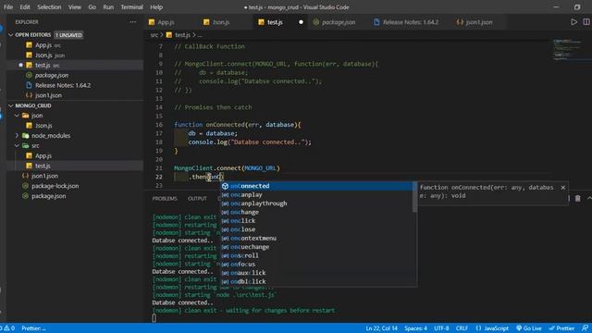Expand the node_modules folder chevron
The image size is (592, 333).
17,136
